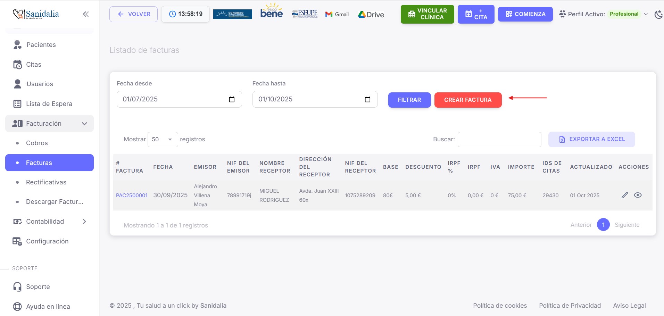The width and height of the screenshot is (664, 316).
Task: Open calendar picker for Fecha desde
Action: pyautogui.click(x=232, y=100)
